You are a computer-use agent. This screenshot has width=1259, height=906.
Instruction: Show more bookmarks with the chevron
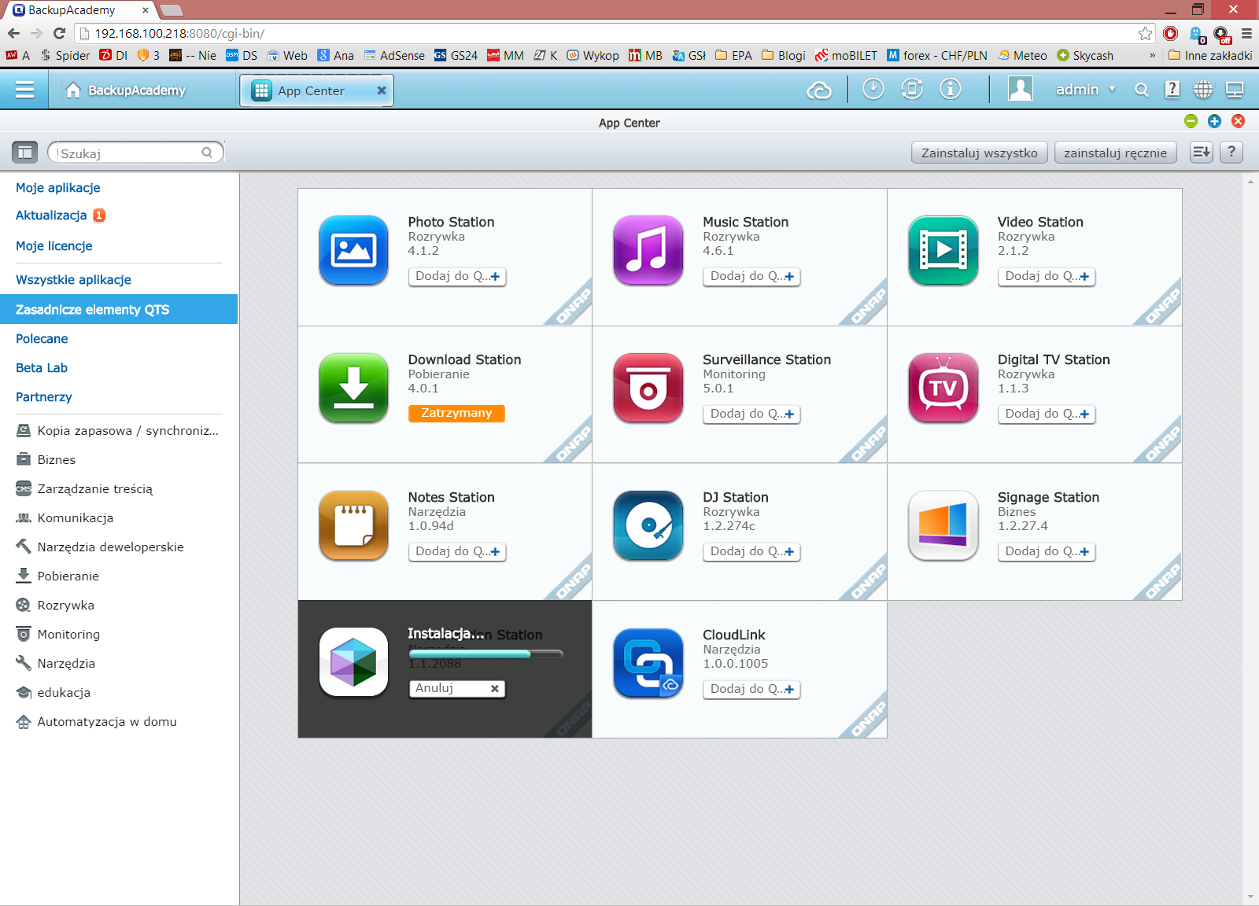1153,55
